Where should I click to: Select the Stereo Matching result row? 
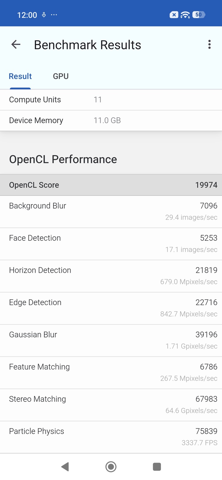pos(111,405)
